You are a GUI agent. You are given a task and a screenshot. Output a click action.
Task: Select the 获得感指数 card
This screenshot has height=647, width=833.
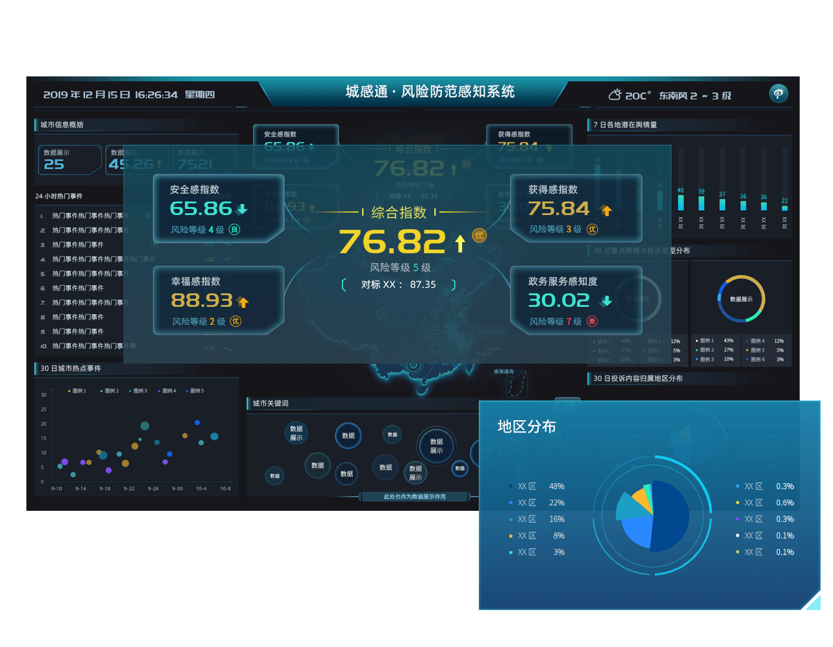point(576,208)
